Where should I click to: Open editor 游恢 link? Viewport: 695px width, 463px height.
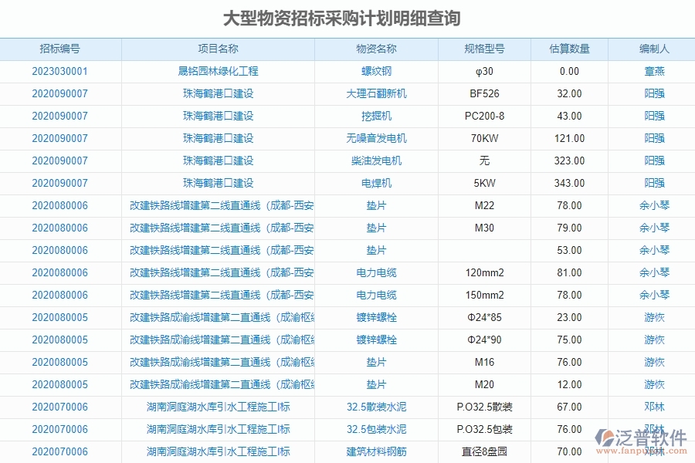[x=653, y=317]
